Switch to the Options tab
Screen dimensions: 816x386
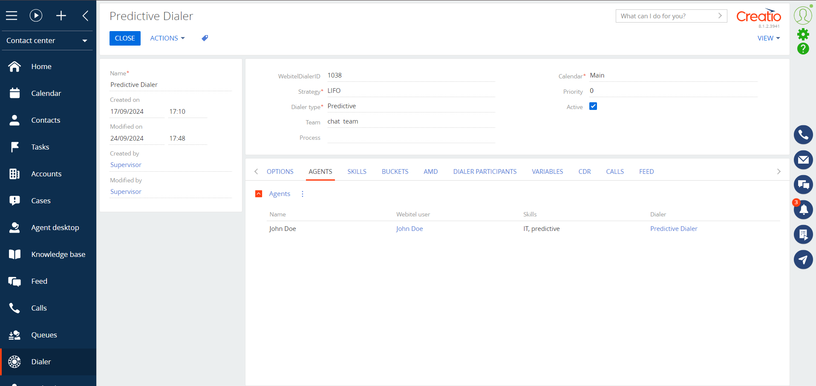(x=280, y=172)
